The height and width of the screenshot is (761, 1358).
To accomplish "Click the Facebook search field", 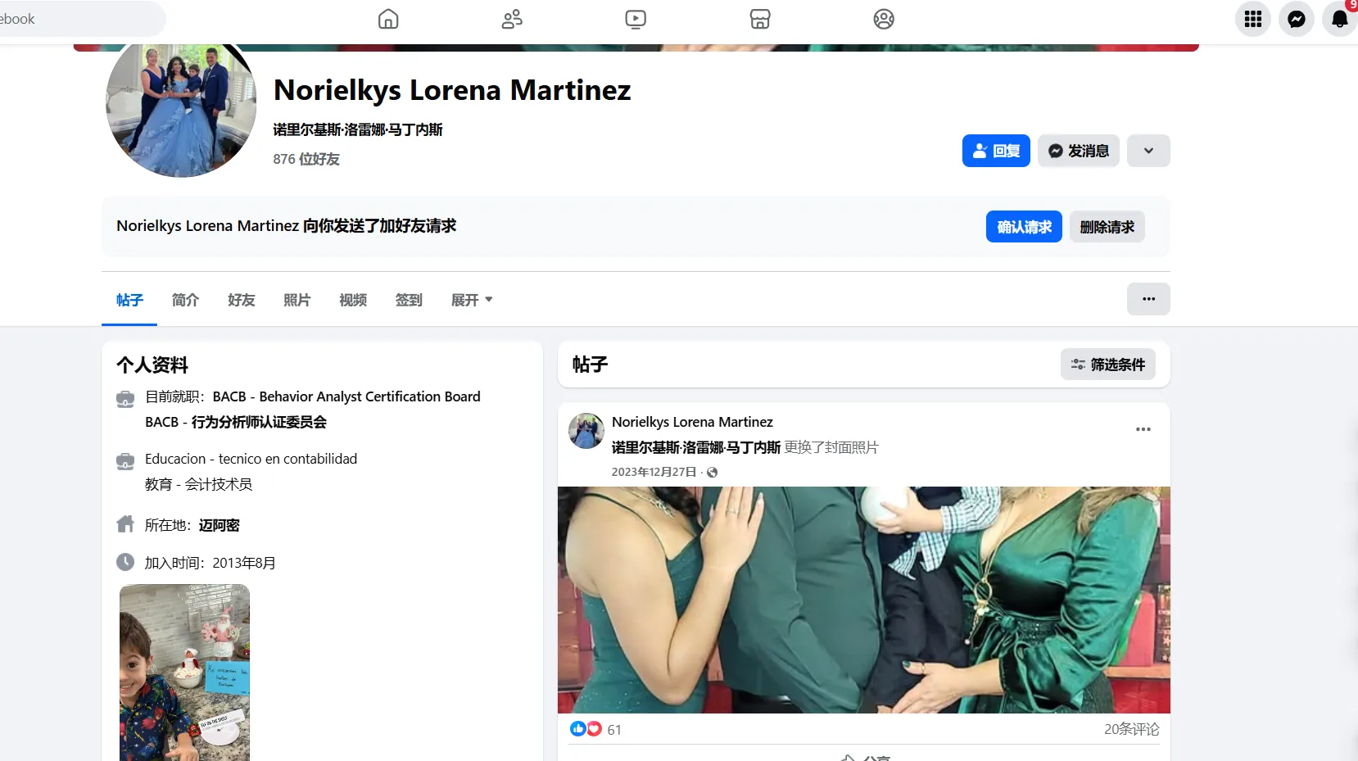I will (82, 18).
